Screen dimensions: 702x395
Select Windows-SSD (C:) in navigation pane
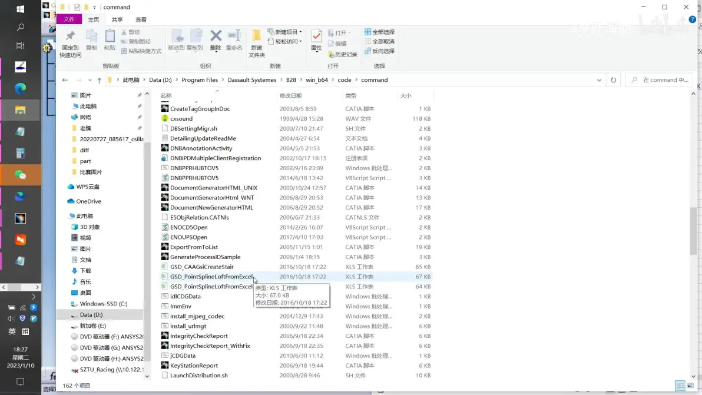[104, 304]
